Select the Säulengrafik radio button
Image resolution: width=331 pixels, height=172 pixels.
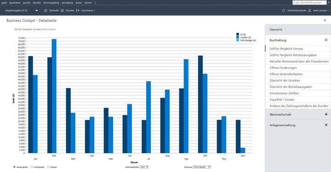click(14, 167)
